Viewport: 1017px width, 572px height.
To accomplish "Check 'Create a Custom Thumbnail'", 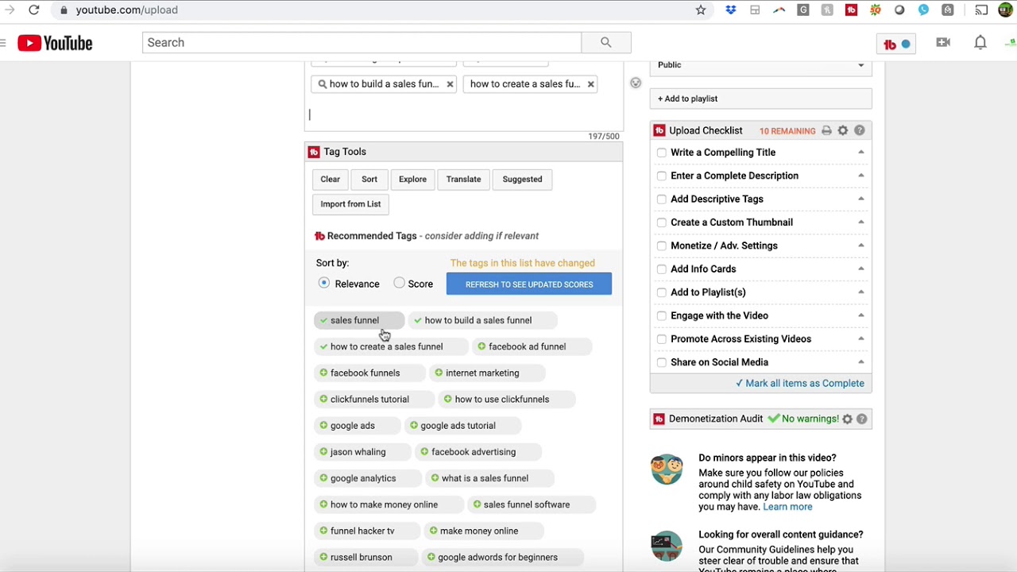I will (x=662, y=222).
